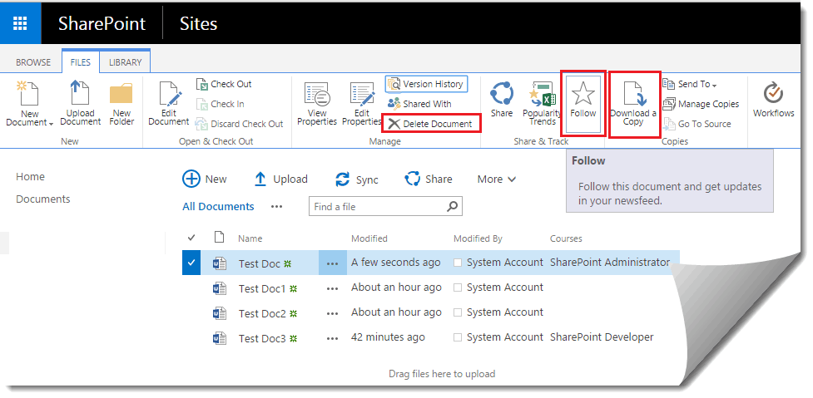Uncheck the selected Test Doc row checkmark
813x398 pixels.
tap(191, 263)
